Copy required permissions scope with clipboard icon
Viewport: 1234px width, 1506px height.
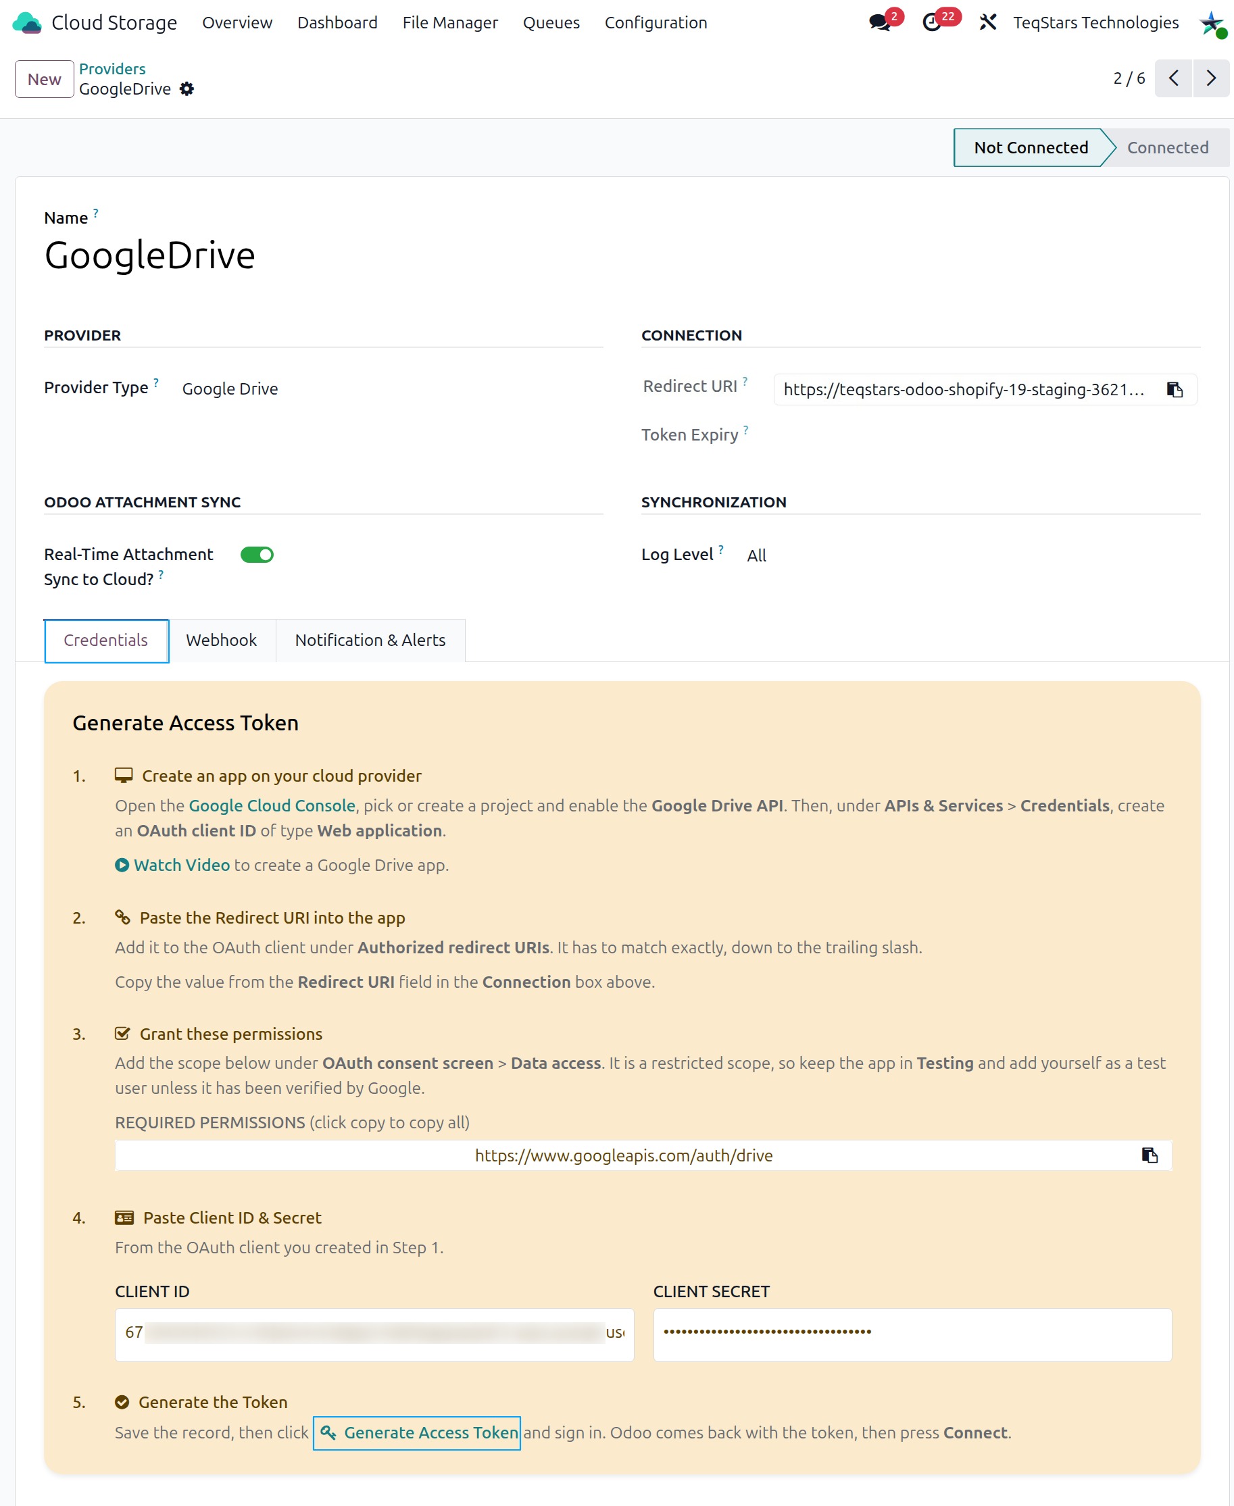[1150, 1155]
